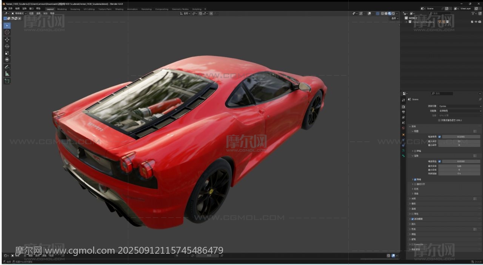Switch to the Geometry Nodes workspace tab
The image size is (483, 265).
(x=180, y=9)
